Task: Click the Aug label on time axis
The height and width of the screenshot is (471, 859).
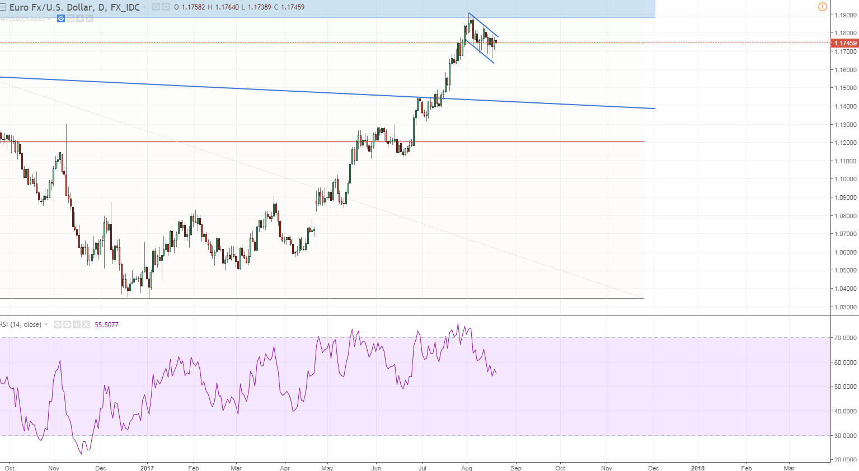Action: (x=467, y=468)
